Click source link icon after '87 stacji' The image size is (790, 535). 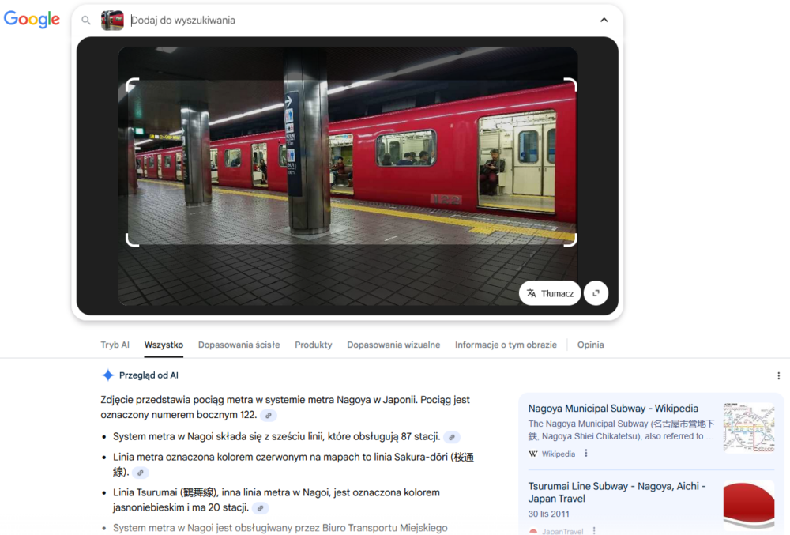pyautogui.click(x=451, y=437)
